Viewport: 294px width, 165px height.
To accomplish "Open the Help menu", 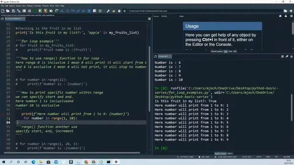I will (x=62, y=6).
